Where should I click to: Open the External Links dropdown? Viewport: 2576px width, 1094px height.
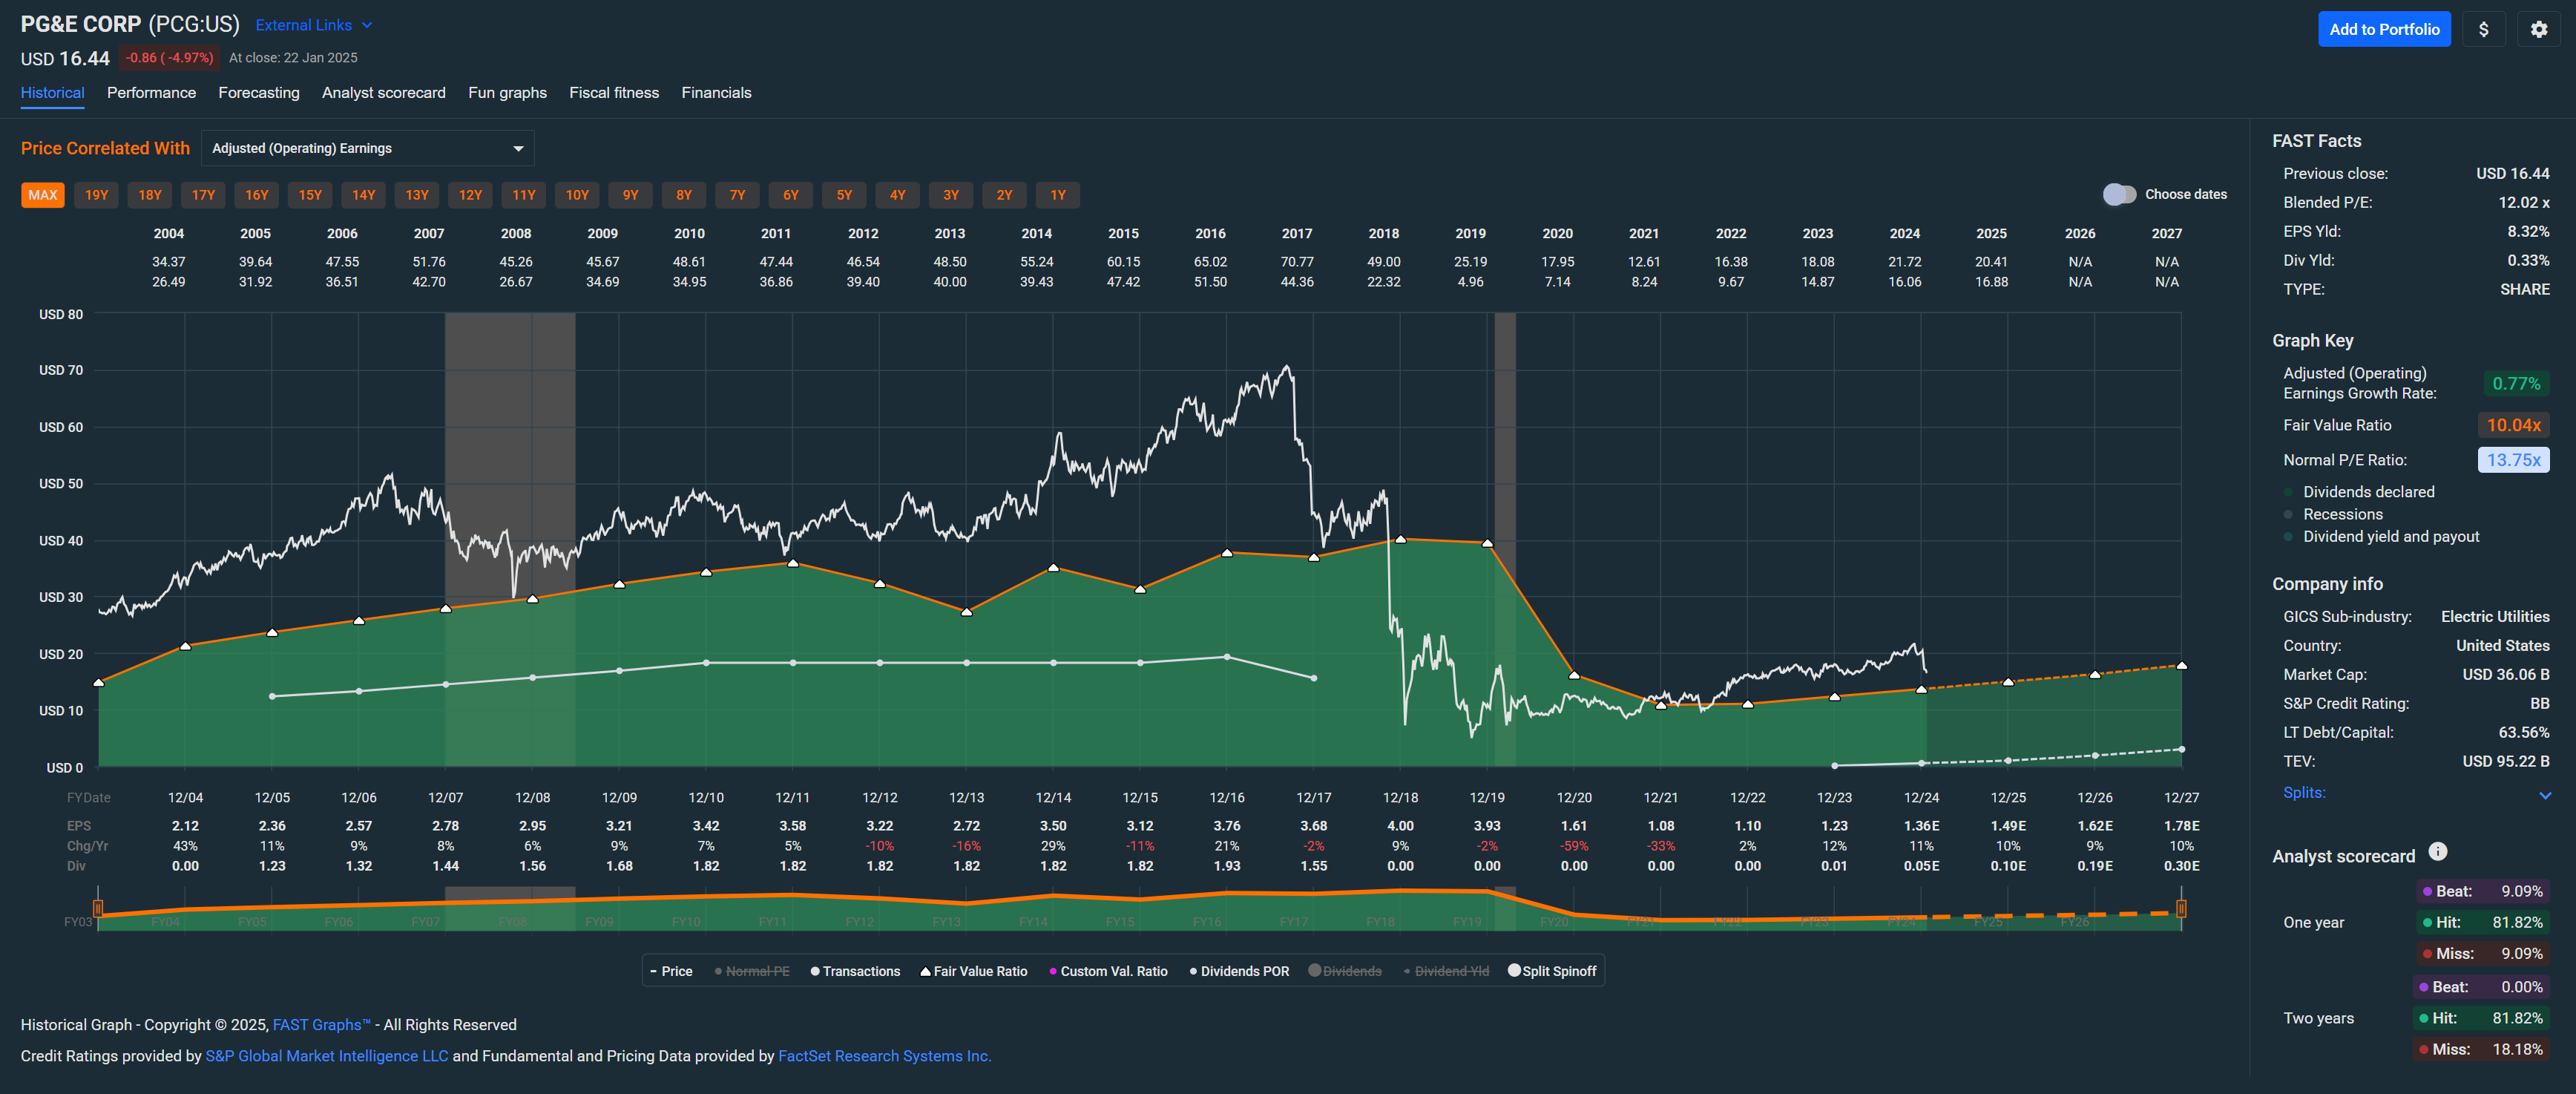(x=314, y=25)
